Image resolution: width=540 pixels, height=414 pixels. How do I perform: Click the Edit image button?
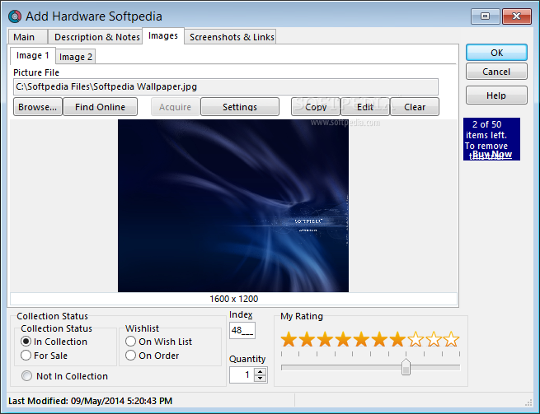(x=365, y=107)
